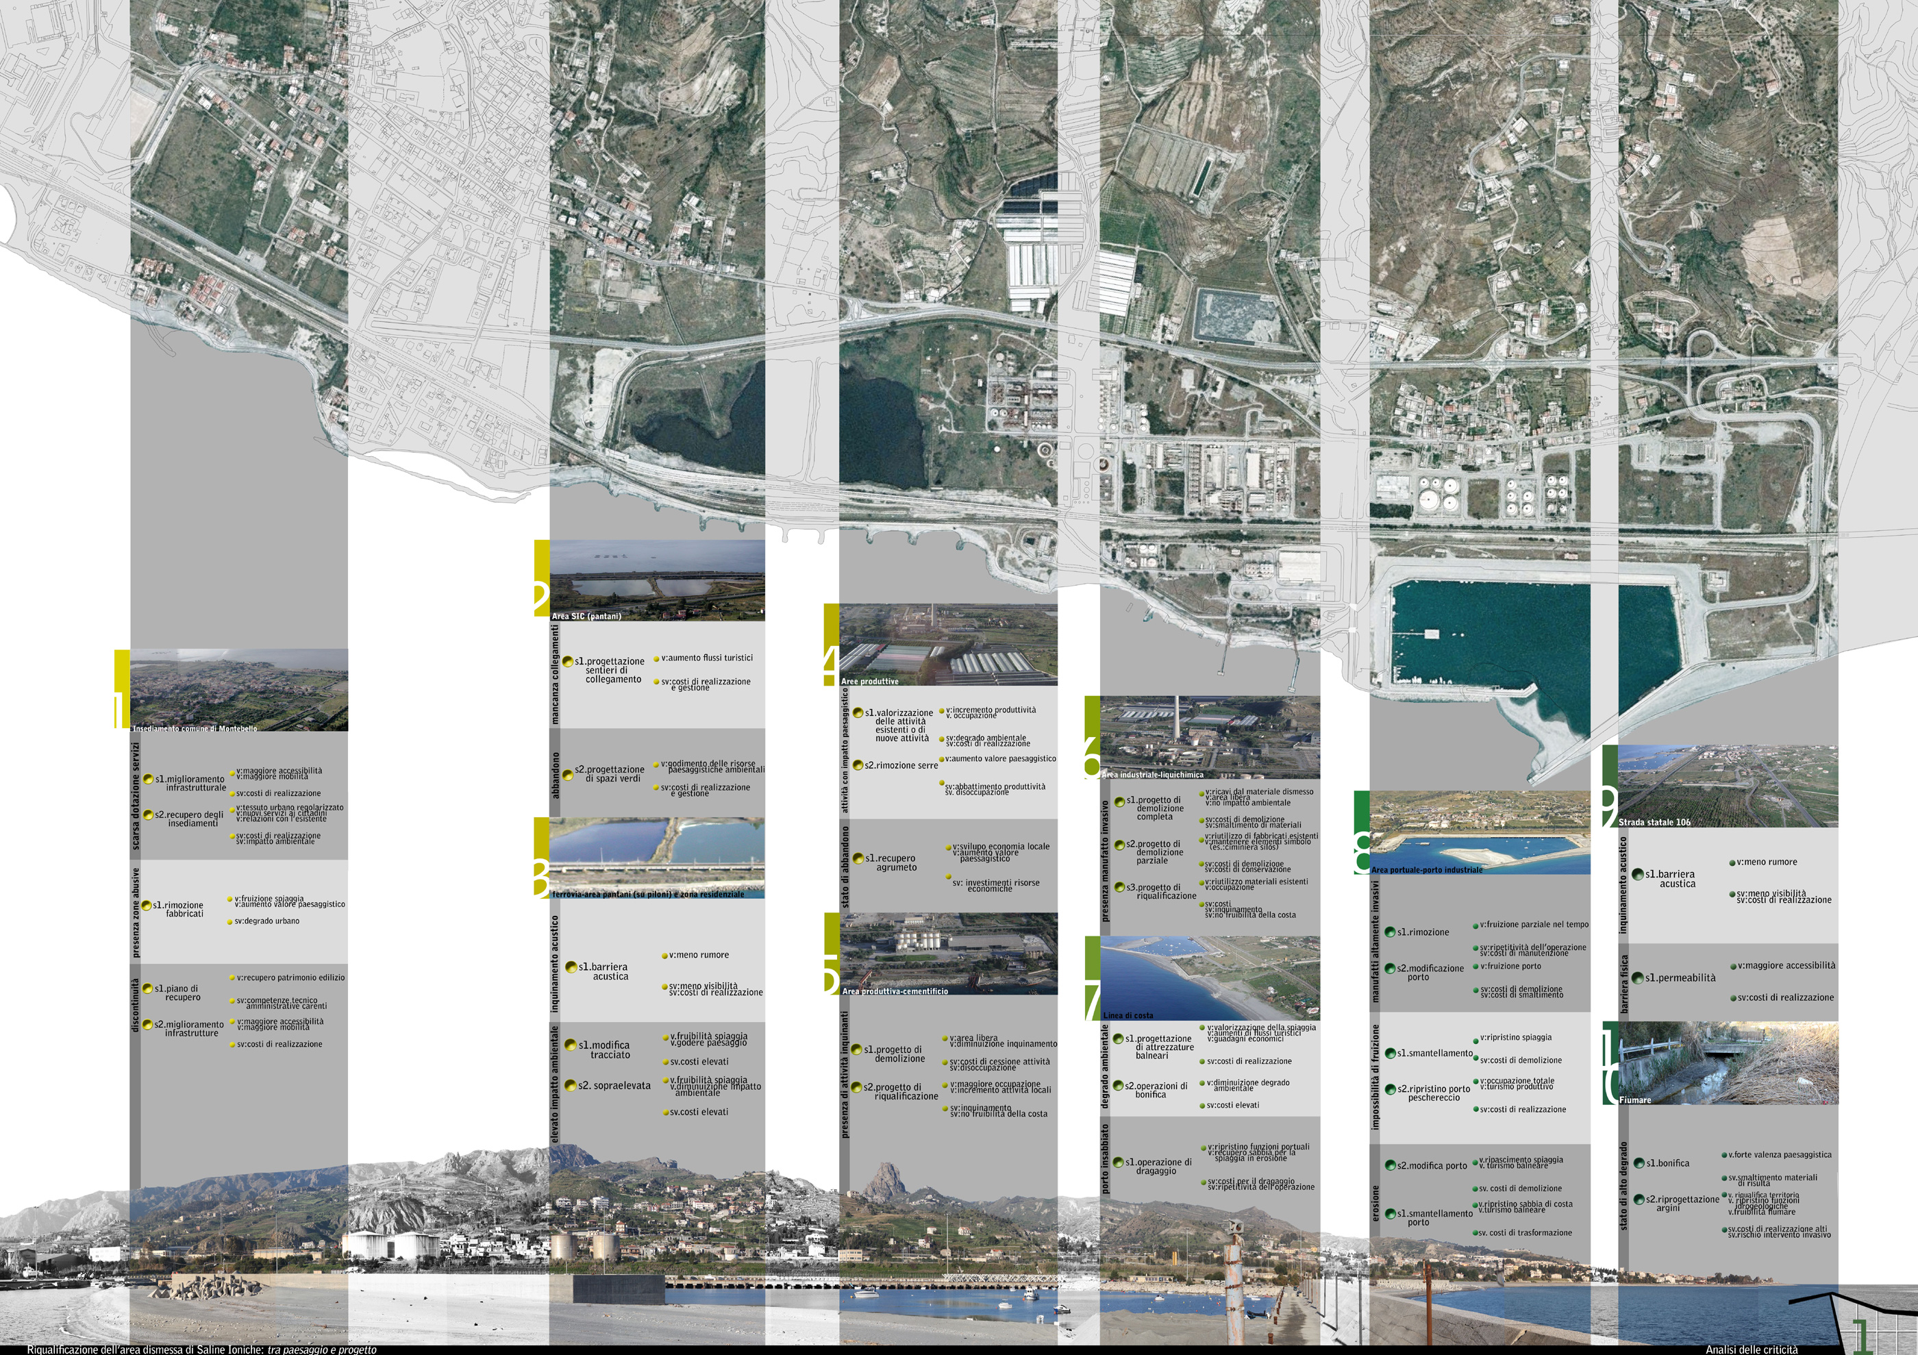Screen dimensions: 1918x1355
Task: Click the 'Analisi delle criticità' footer label
Action: 1752,1349
